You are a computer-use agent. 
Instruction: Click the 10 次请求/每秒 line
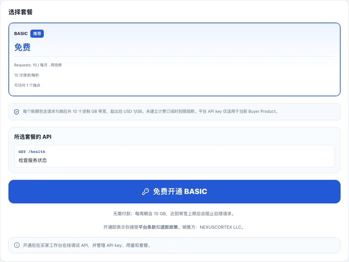(x=27, y=75)
